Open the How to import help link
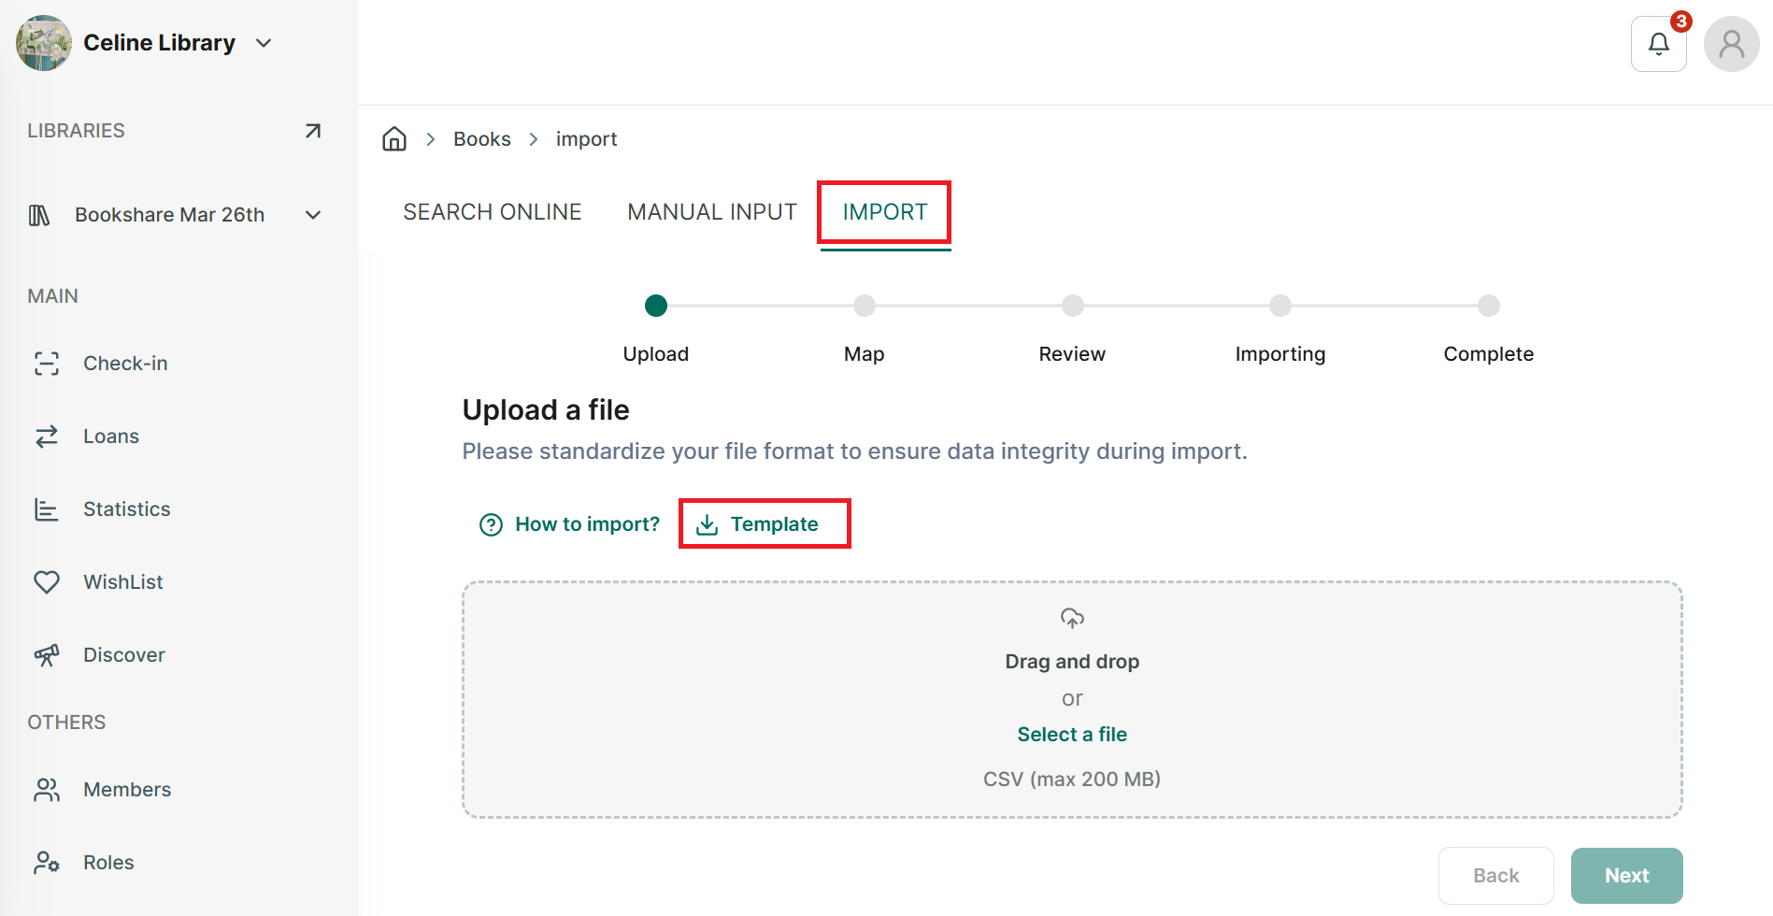 [x=569, y=524]
